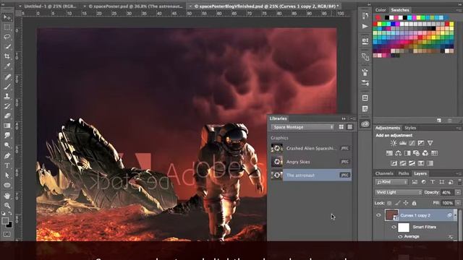Select the History Brush tool
Viewport: 463px width, 260px height.
7,106
